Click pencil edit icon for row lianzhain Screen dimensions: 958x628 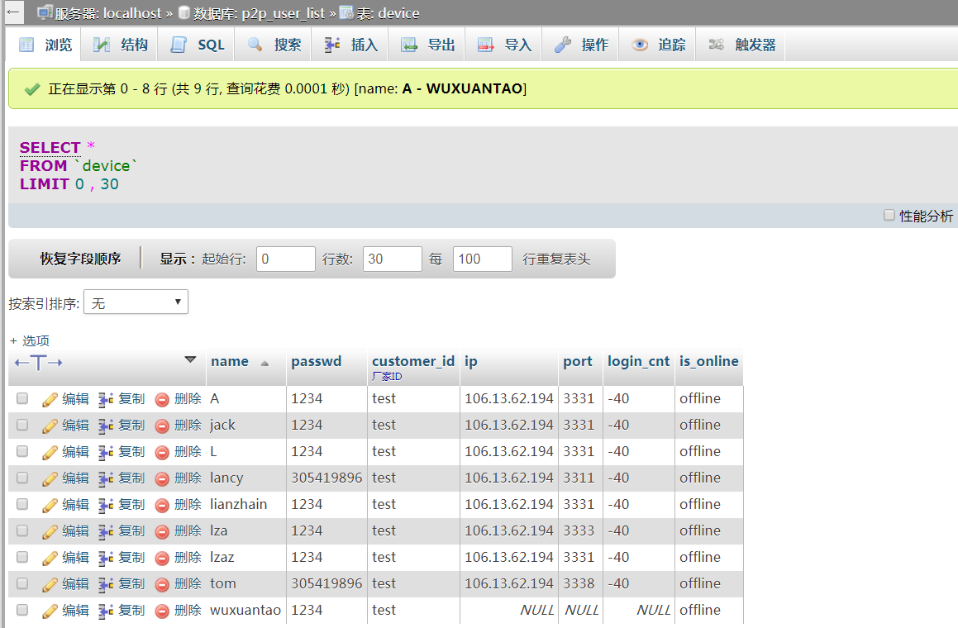(x=50, y=505)
